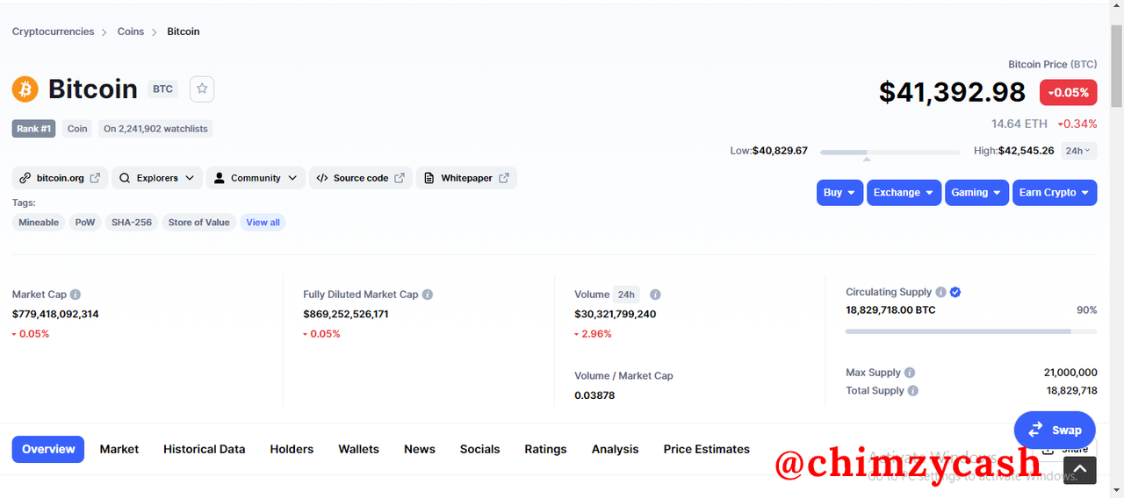Screen dimensions: 1124x498
Task: Expand the Explorers dropdown
Action: tap(157, 178)
